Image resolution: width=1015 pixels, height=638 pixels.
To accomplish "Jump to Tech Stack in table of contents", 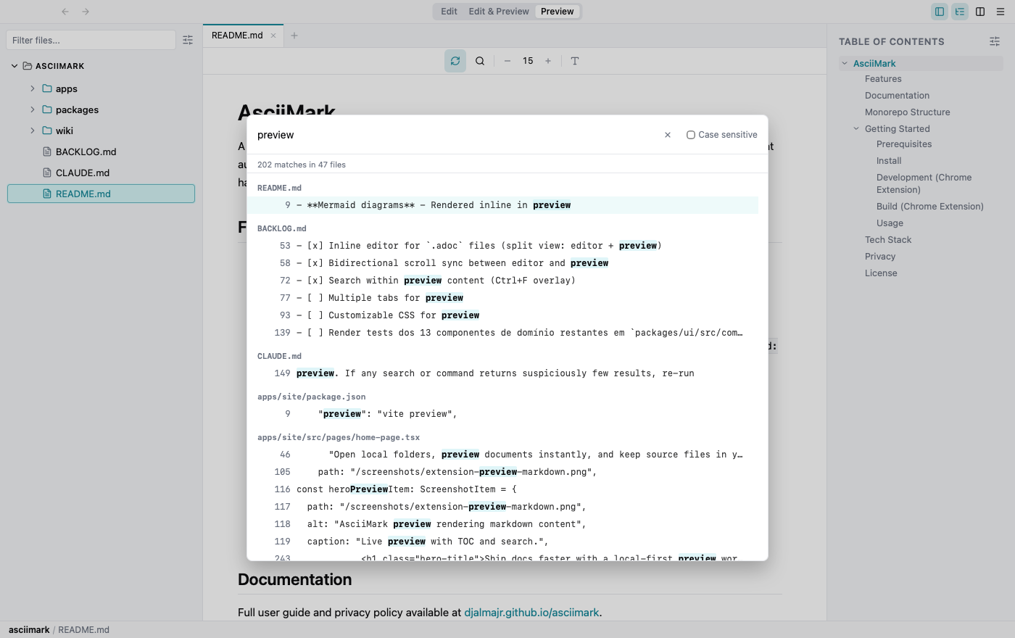I will coord(888,240).
